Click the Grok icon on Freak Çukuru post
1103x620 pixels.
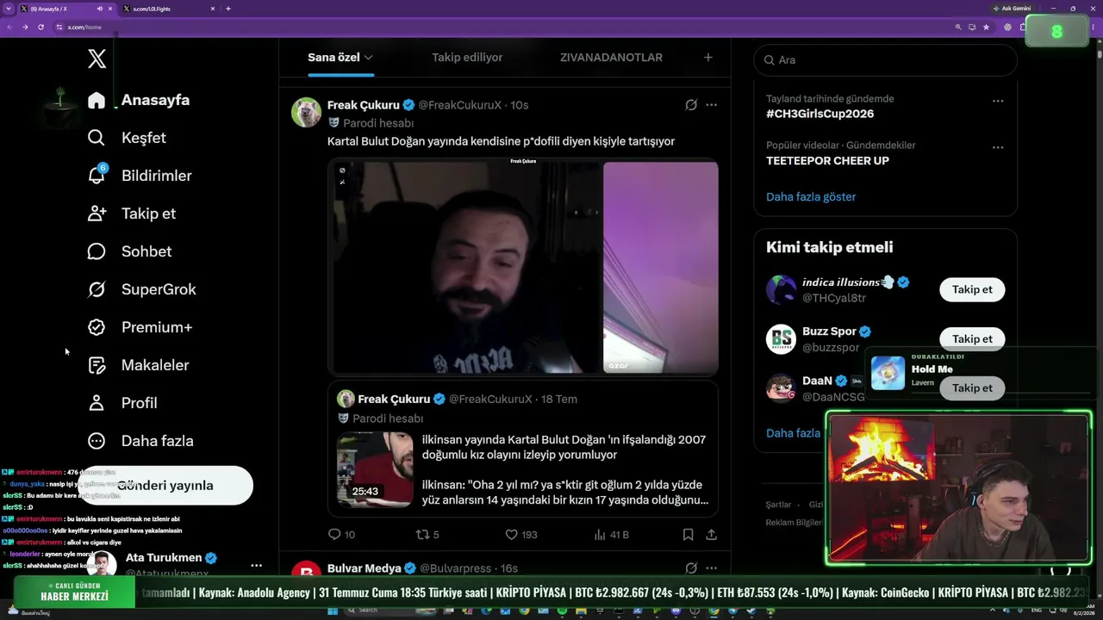[691, 105]
